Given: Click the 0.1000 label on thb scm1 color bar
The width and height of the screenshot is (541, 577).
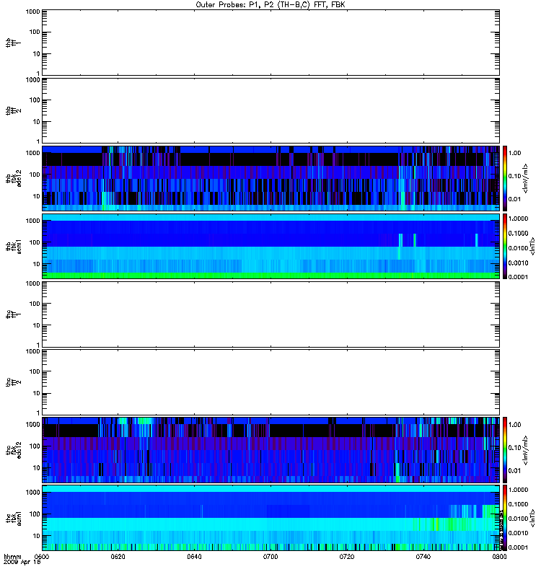Looking at the screenshot, I should pos(518,233).
